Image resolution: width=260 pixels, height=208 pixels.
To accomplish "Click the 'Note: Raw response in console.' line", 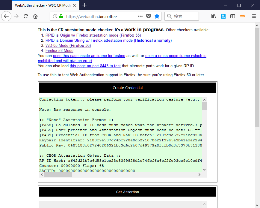I will coord(75,110).
